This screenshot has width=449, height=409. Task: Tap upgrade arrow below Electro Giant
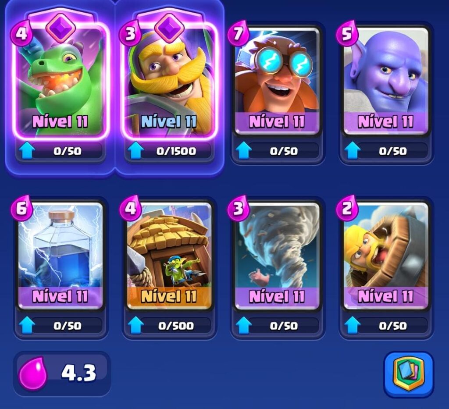click(244, 150)
